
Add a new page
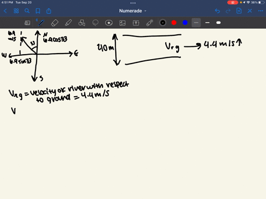tap(239, 11)
